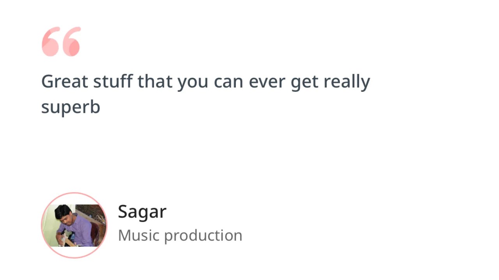Click the word Great in testimonial
Screen dimensions: 499x280
[65, 82]
